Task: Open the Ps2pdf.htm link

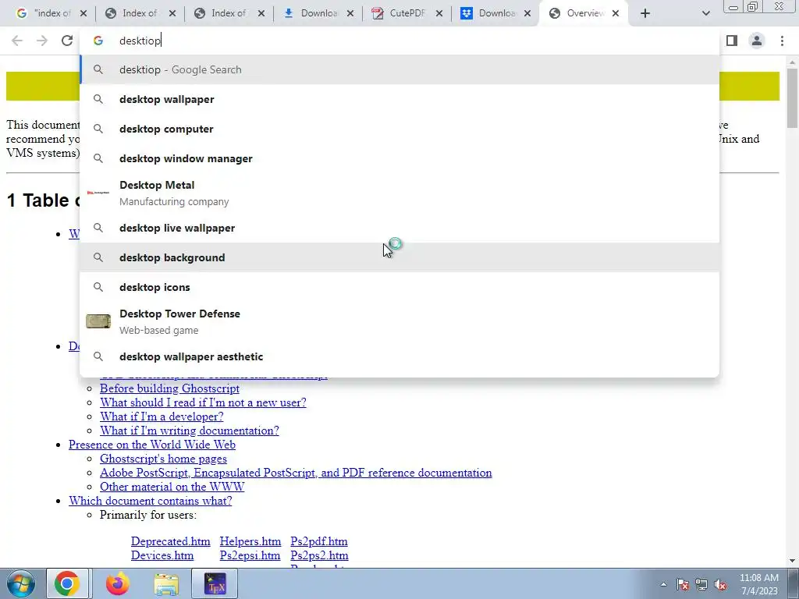Action: (319, 541)
